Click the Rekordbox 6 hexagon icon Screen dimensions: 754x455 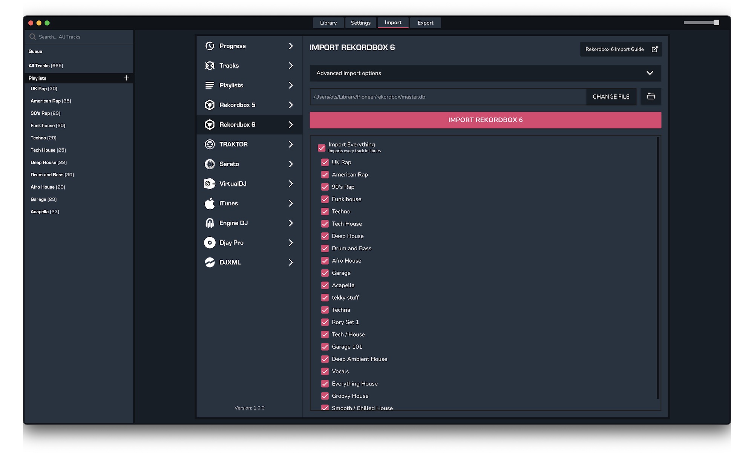point(210,124)
